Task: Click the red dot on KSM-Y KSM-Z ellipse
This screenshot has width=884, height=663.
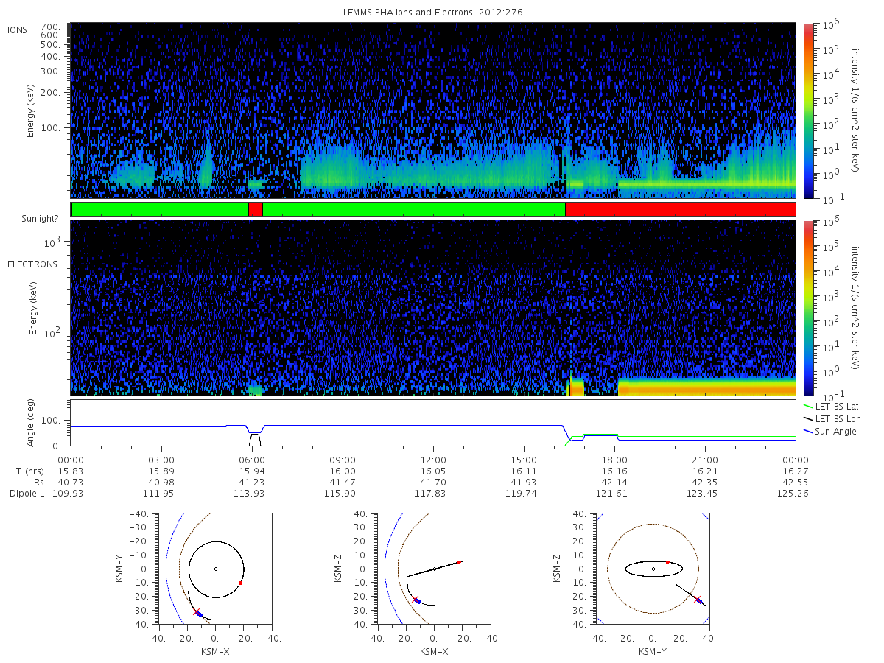Action: point(667,562)
